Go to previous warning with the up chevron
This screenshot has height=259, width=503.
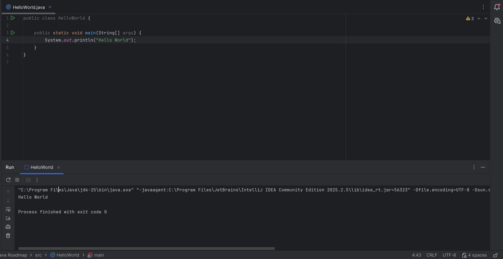click(479, 18)
